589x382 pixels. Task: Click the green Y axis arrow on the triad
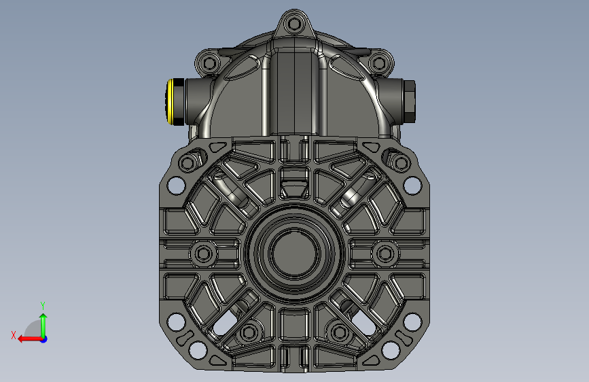[43, 325]
